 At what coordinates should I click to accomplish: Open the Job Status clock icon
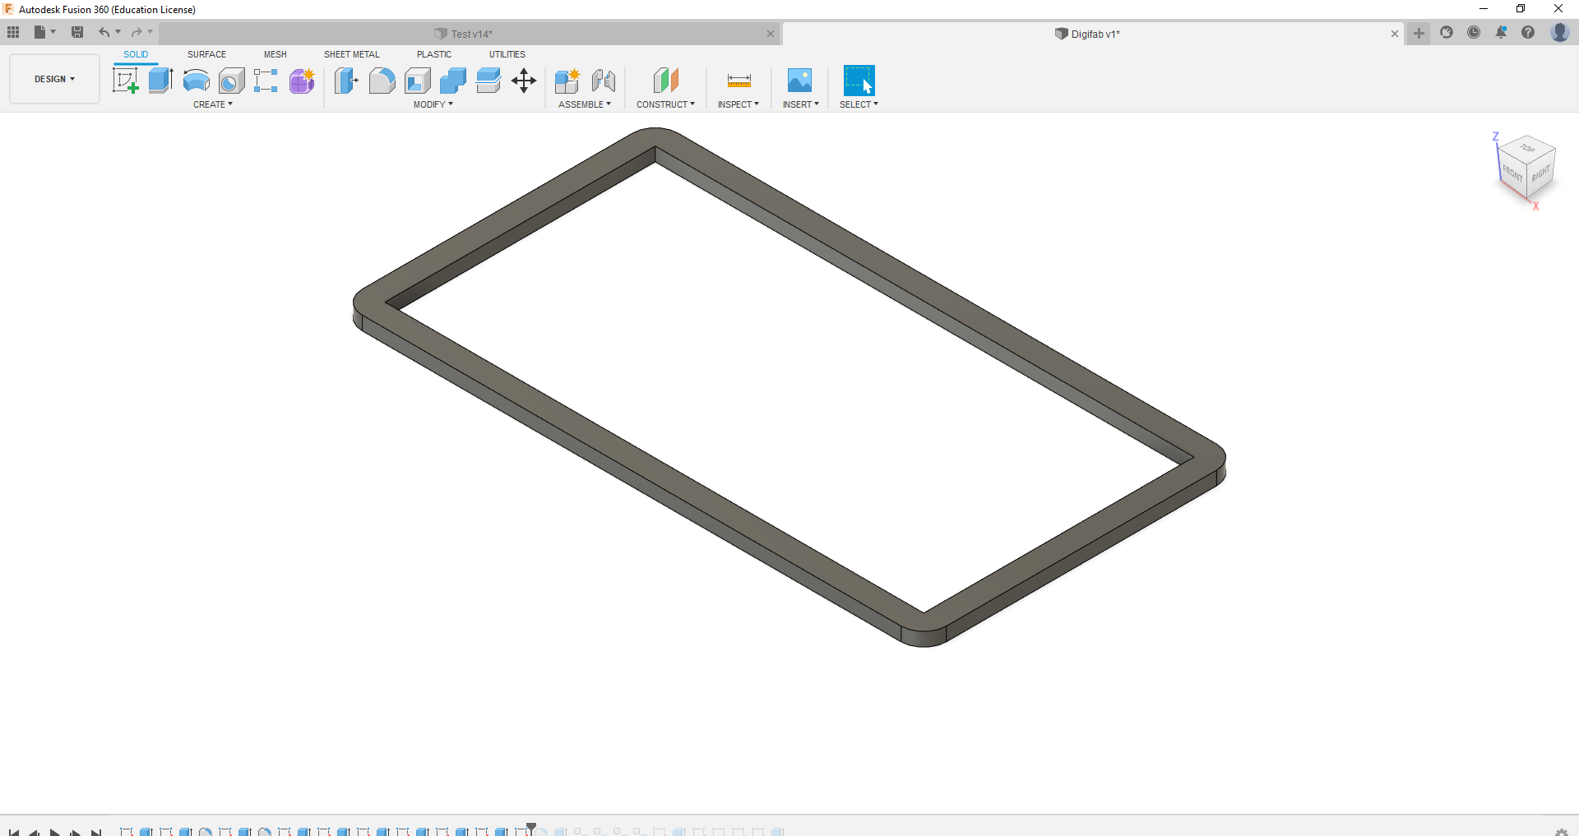click(x=1474, y=33)
